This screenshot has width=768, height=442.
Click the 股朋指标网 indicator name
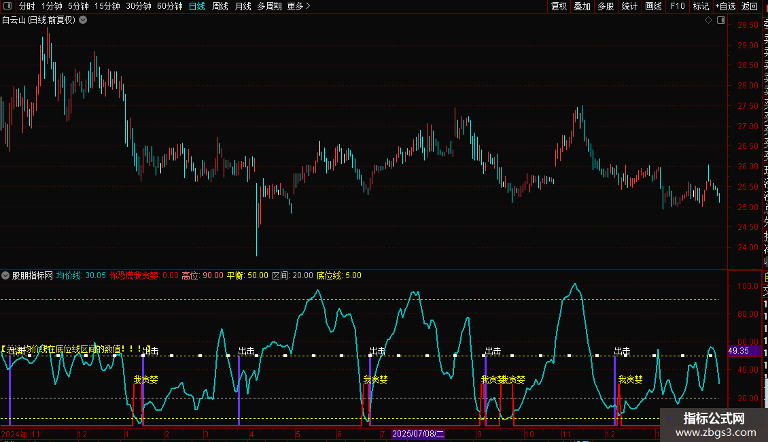coord(33,275)
